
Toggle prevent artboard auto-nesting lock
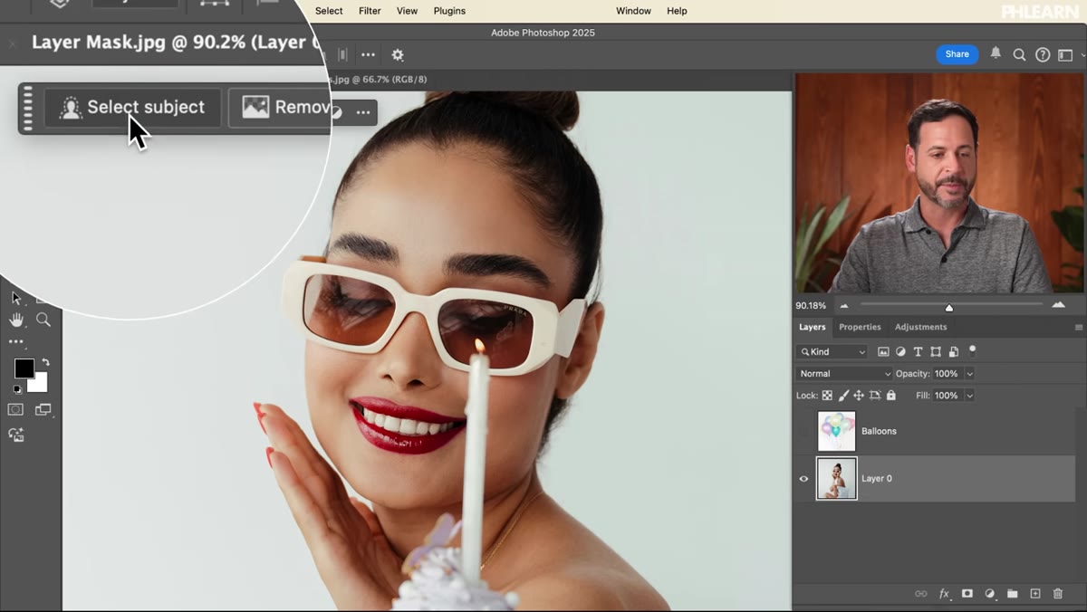point(875,396)
